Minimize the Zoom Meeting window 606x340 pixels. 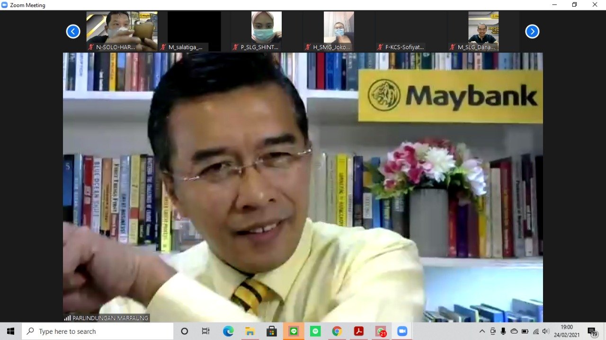pos(554,5)
